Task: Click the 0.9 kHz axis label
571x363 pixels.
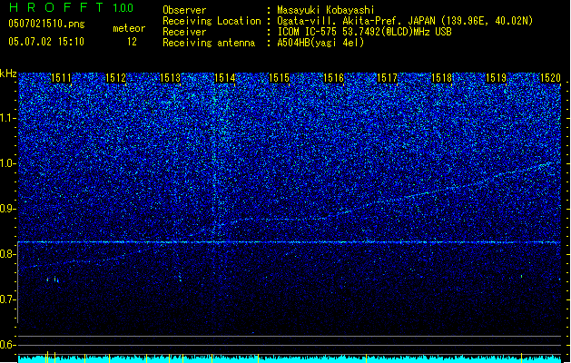Action: click(x=8, y=209)
